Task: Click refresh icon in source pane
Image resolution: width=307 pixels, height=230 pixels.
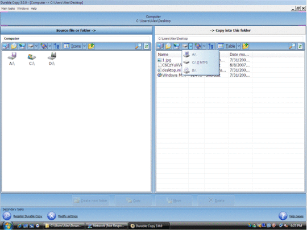Action: coord(146,46)
